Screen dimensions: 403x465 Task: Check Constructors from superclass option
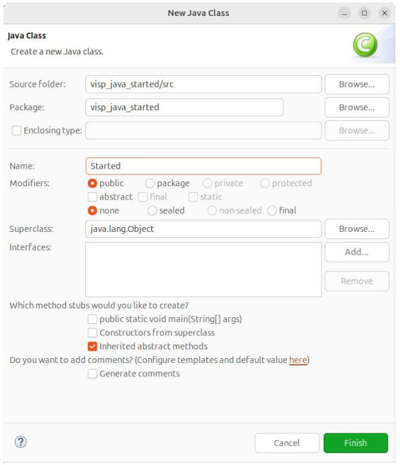point(93,333)
